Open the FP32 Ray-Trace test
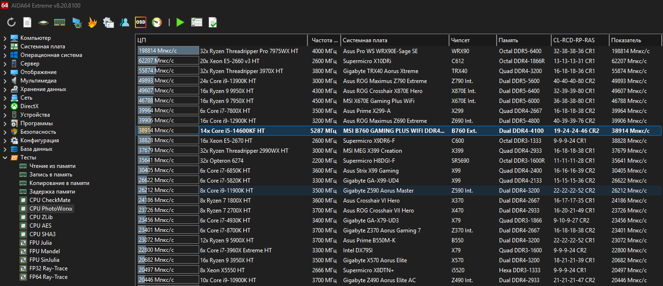This screenshot has height=286, width=663. [x=48, y=268]
